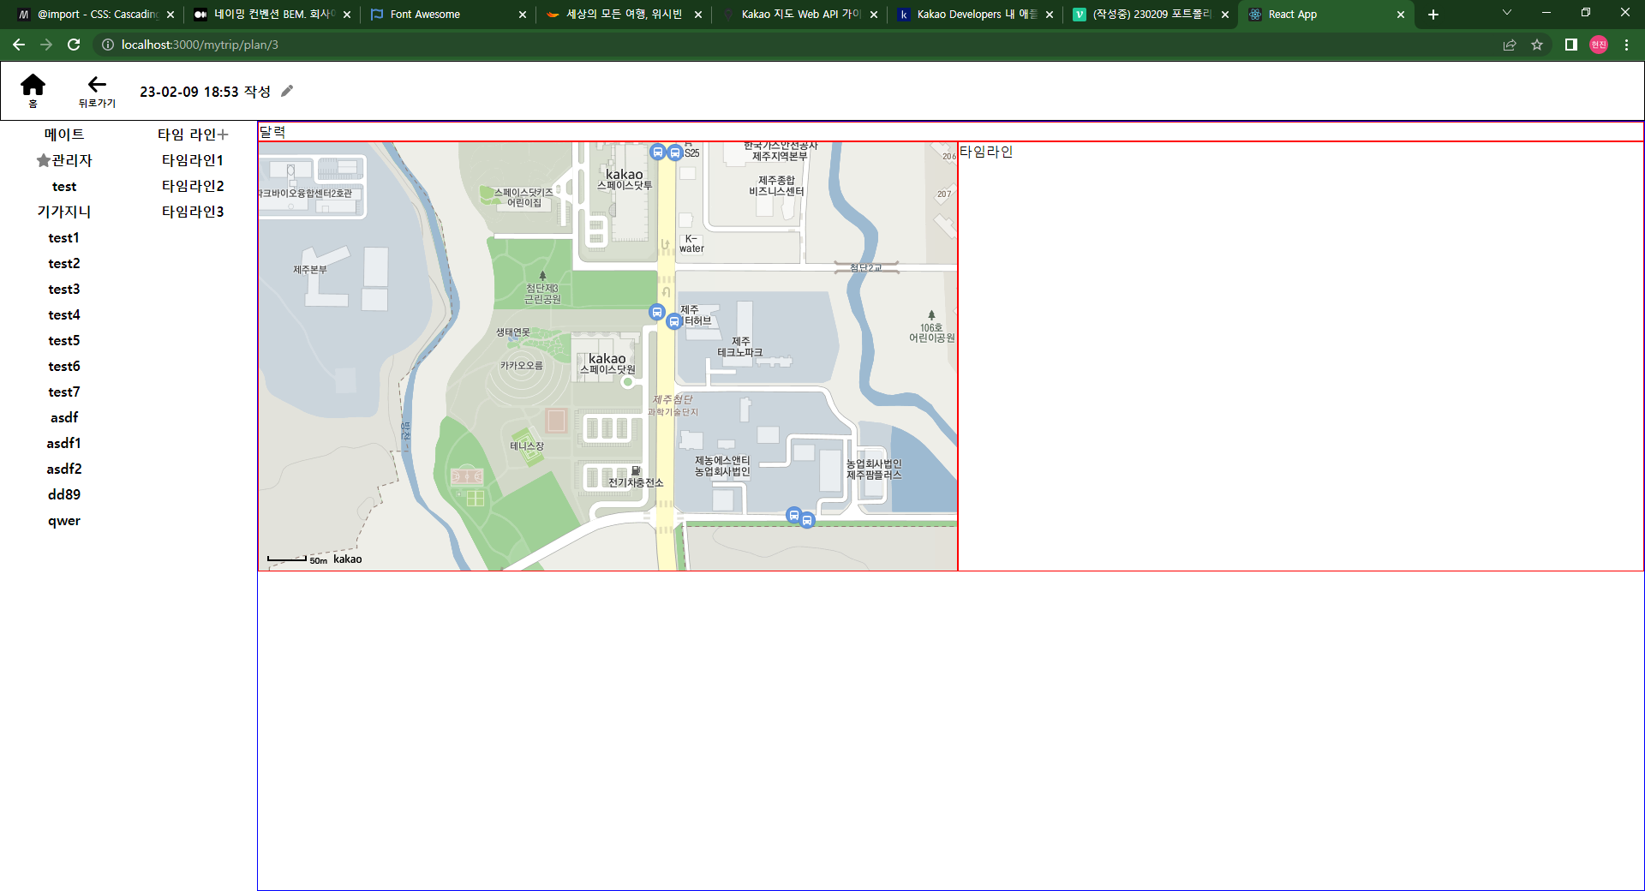
Task: Click the 메이트 column heading
Action: coord(64,135)
